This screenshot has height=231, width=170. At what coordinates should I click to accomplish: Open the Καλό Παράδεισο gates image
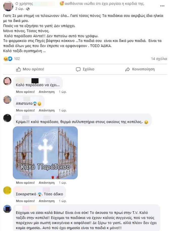(x=45, y=153)
